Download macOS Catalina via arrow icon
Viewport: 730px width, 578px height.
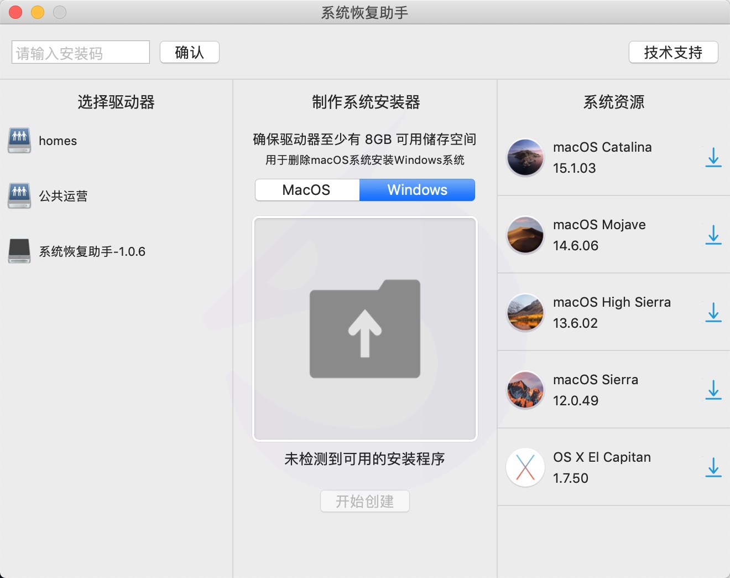(713, 157)
